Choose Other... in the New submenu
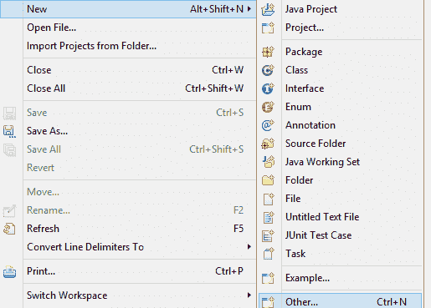 click(340, 301)
